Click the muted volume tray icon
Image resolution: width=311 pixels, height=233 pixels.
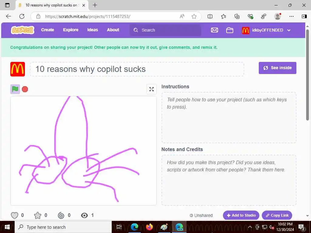click(272, 227)
